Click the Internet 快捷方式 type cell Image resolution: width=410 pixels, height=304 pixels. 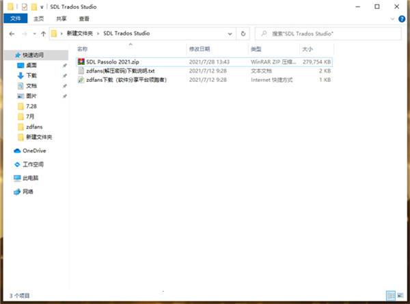pyautogui.click(x=272, y=80)
